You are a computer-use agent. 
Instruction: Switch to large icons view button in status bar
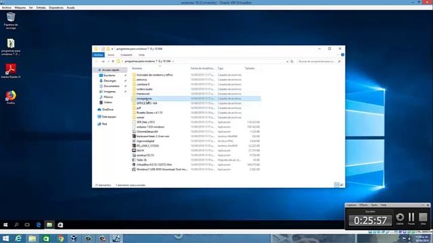[x=342, y=184]
